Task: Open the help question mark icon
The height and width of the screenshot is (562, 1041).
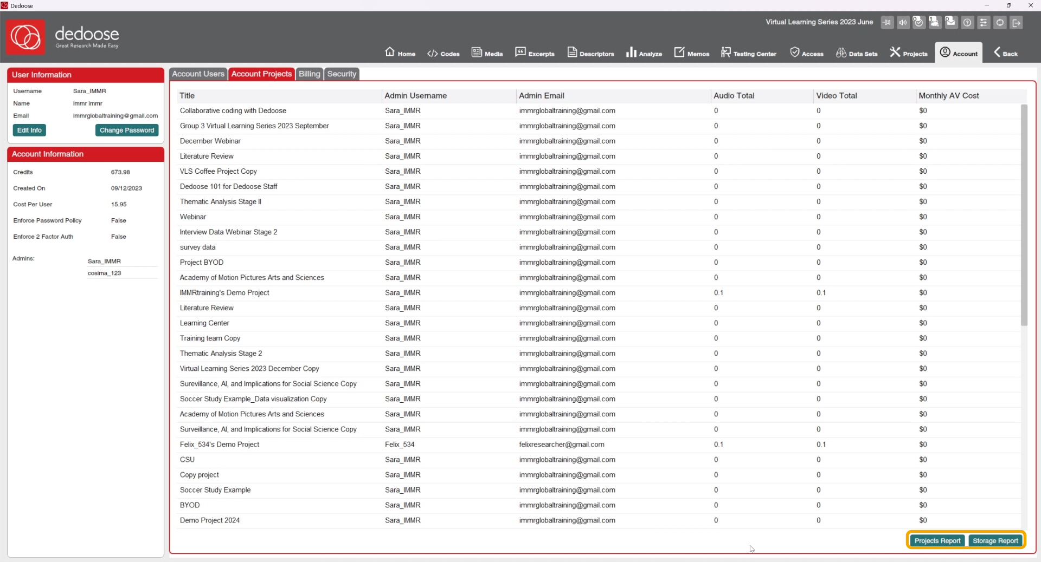Action: [x=967, y=22]
